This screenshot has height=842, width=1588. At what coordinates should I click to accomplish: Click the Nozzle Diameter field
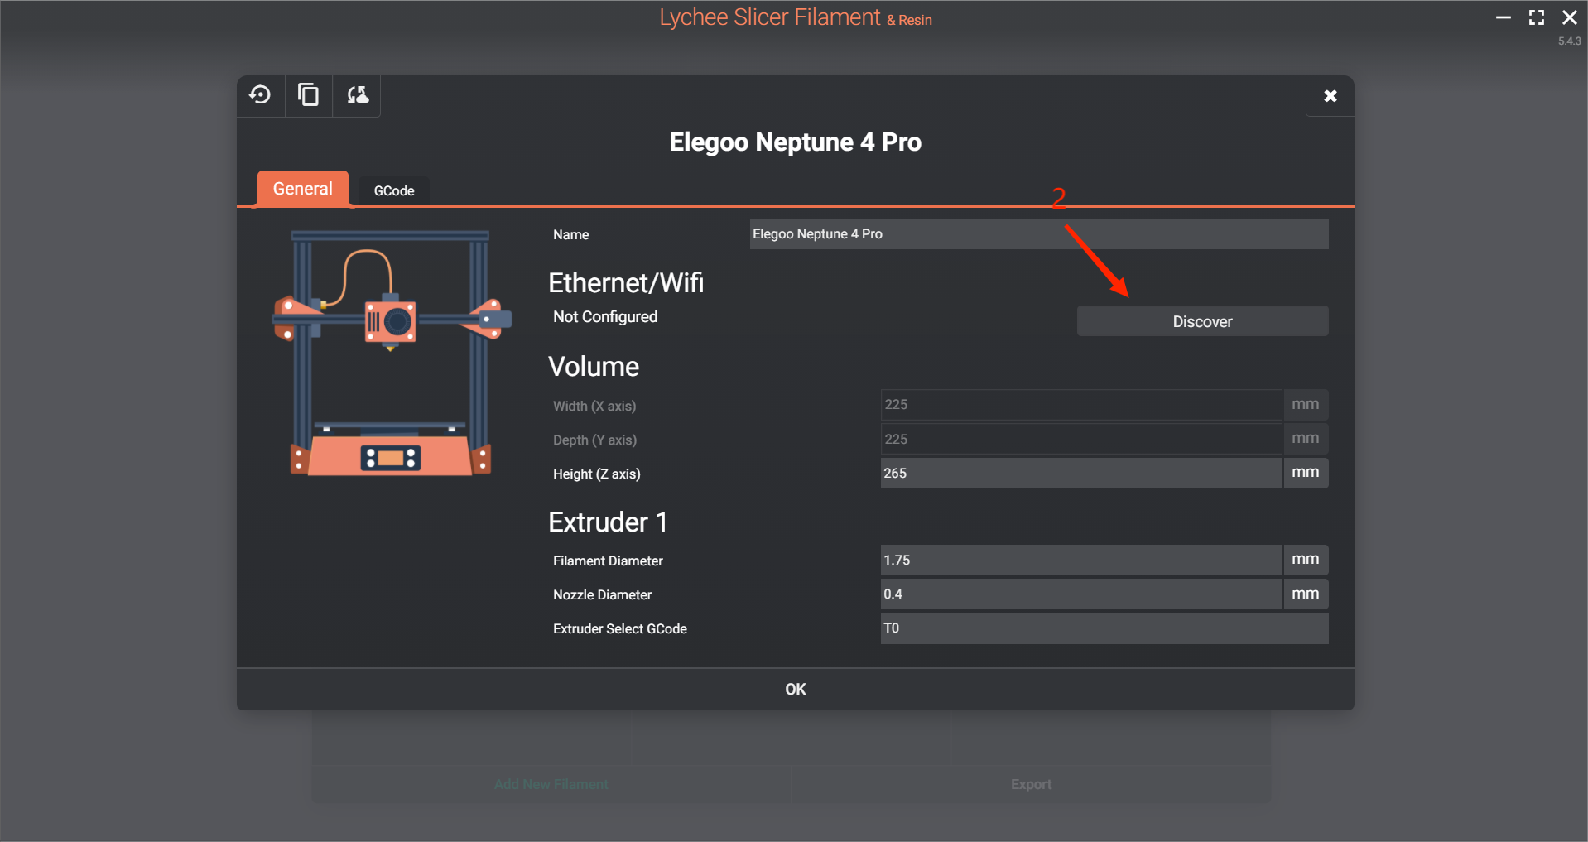pos(1080,594)
